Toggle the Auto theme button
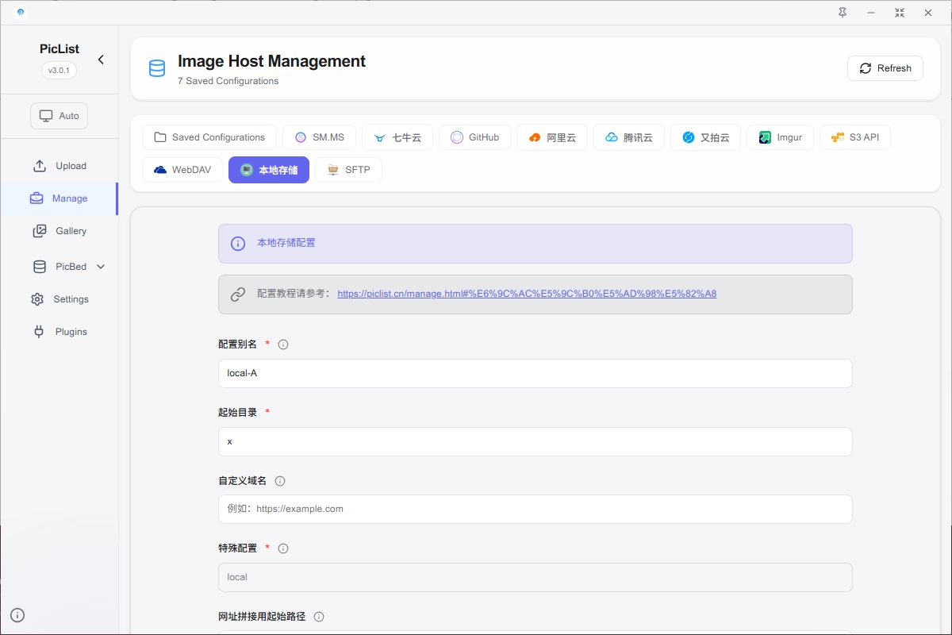This screenshot has width=952, height=635. [59, 116]
